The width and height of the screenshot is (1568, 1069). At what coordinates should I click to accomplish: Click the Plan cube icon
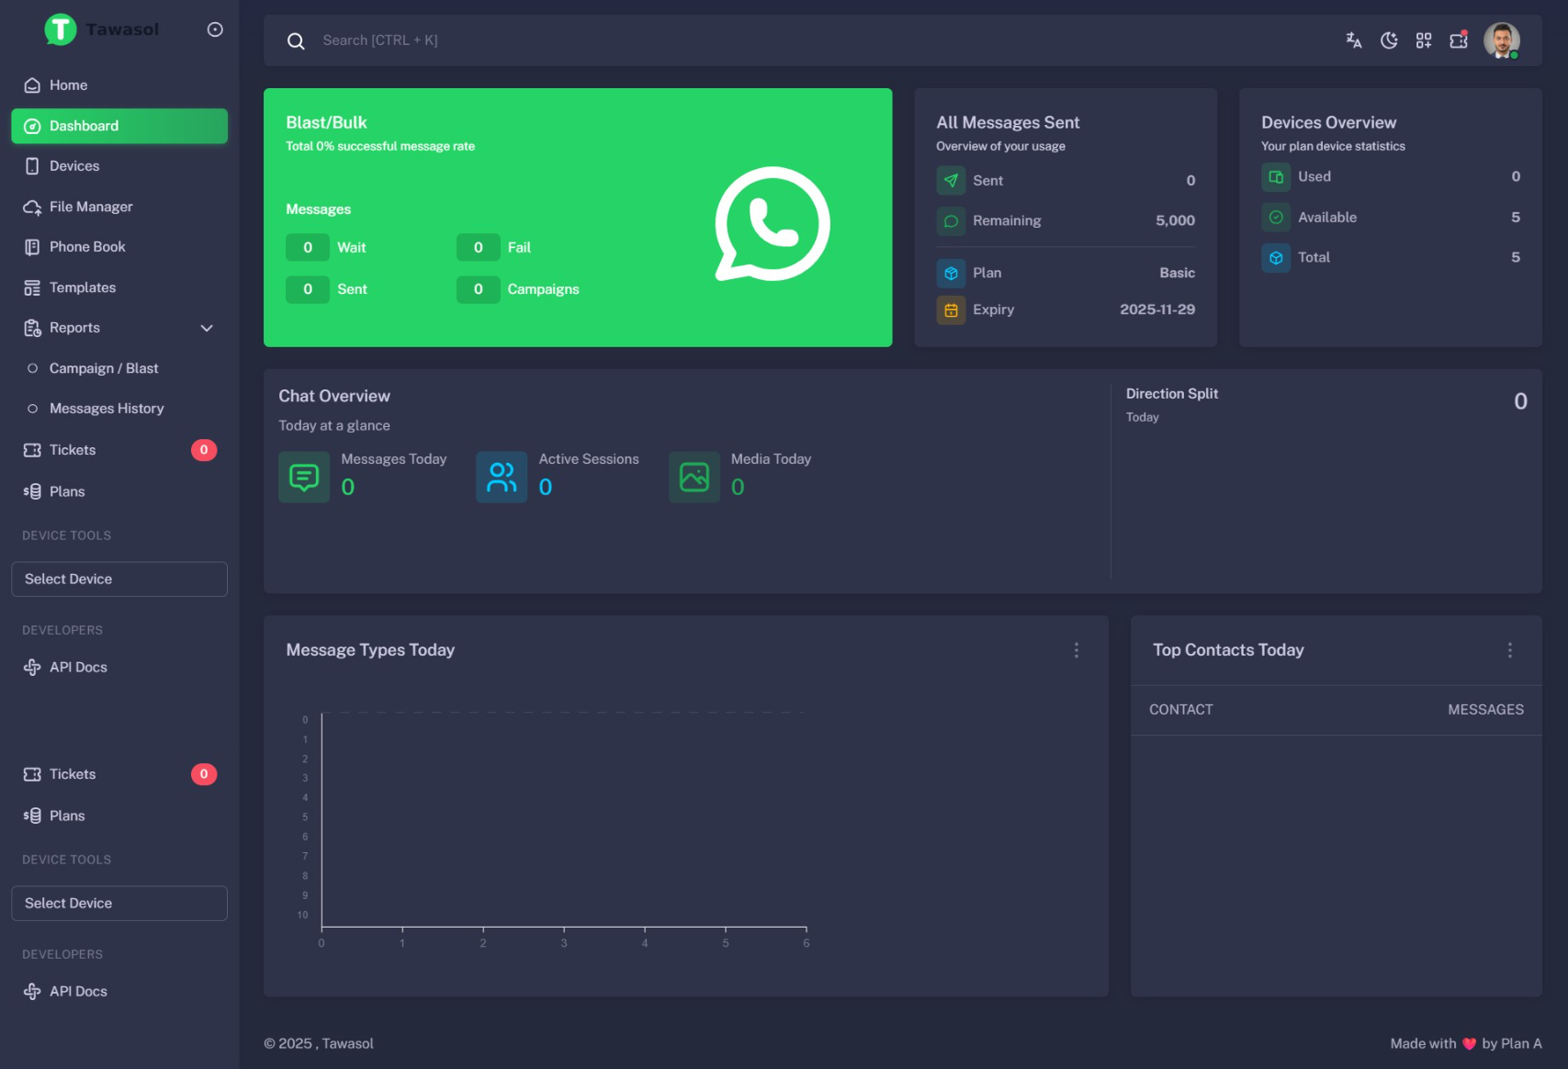951,273
